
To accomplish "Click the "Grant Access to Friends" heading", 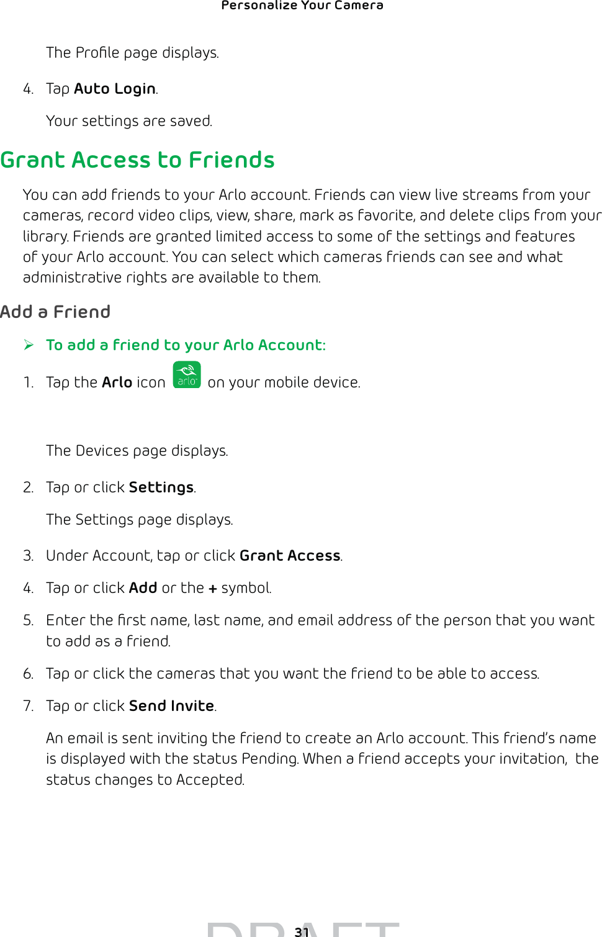I will click(137, 160).
